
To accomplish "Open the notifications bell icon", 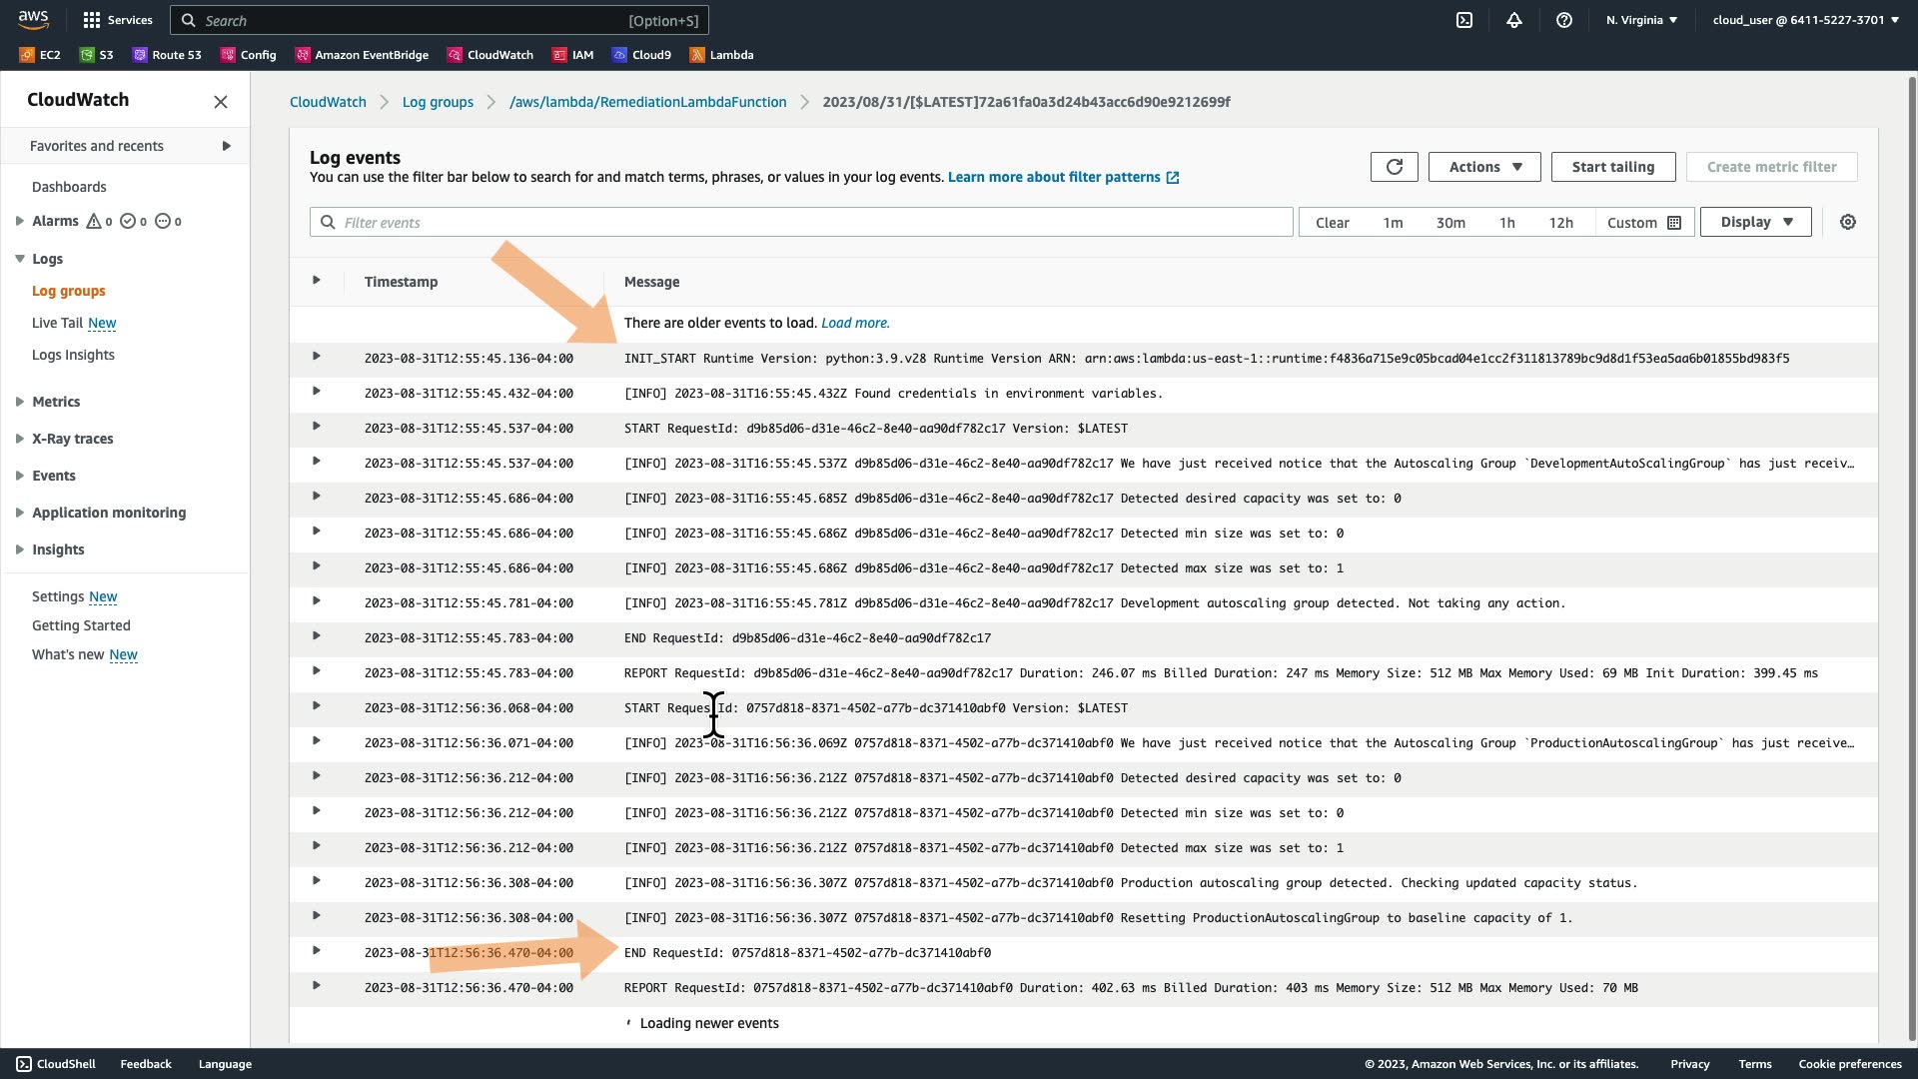I will (1514, 20).
